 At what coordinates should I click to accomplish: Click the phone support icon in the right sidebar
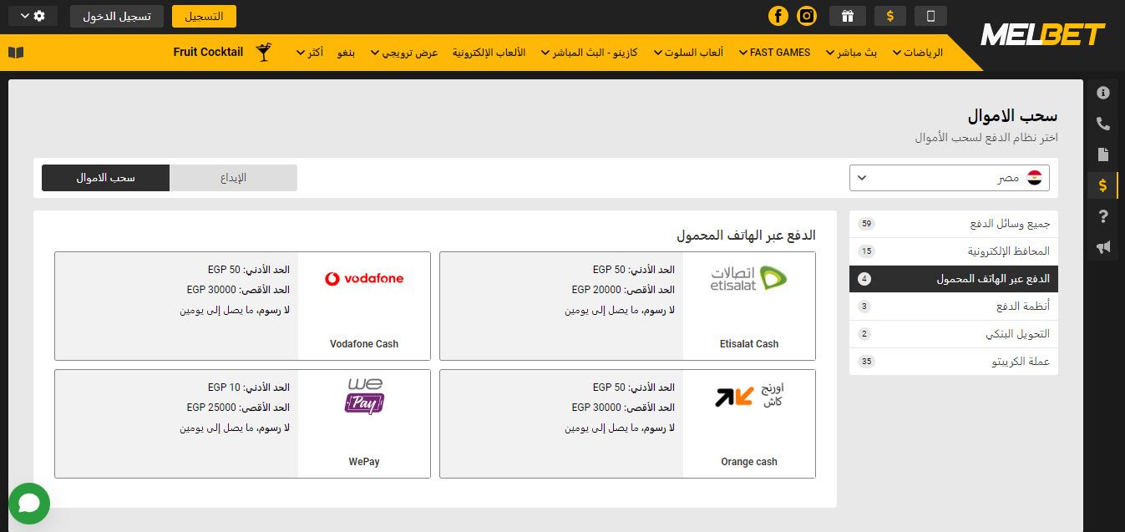click(1102, 123)
